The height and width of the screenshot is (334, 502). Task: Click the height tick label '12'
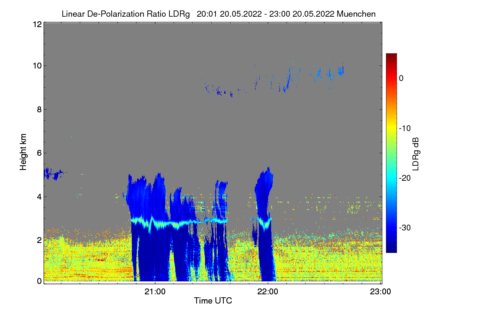[x=36, y=24]
